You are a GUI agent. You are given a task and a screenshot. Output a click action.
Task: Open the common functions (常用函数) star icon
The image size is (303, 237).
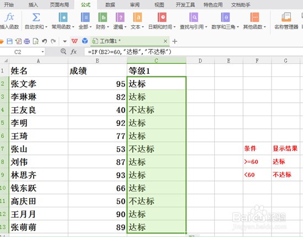click(63, 17)
